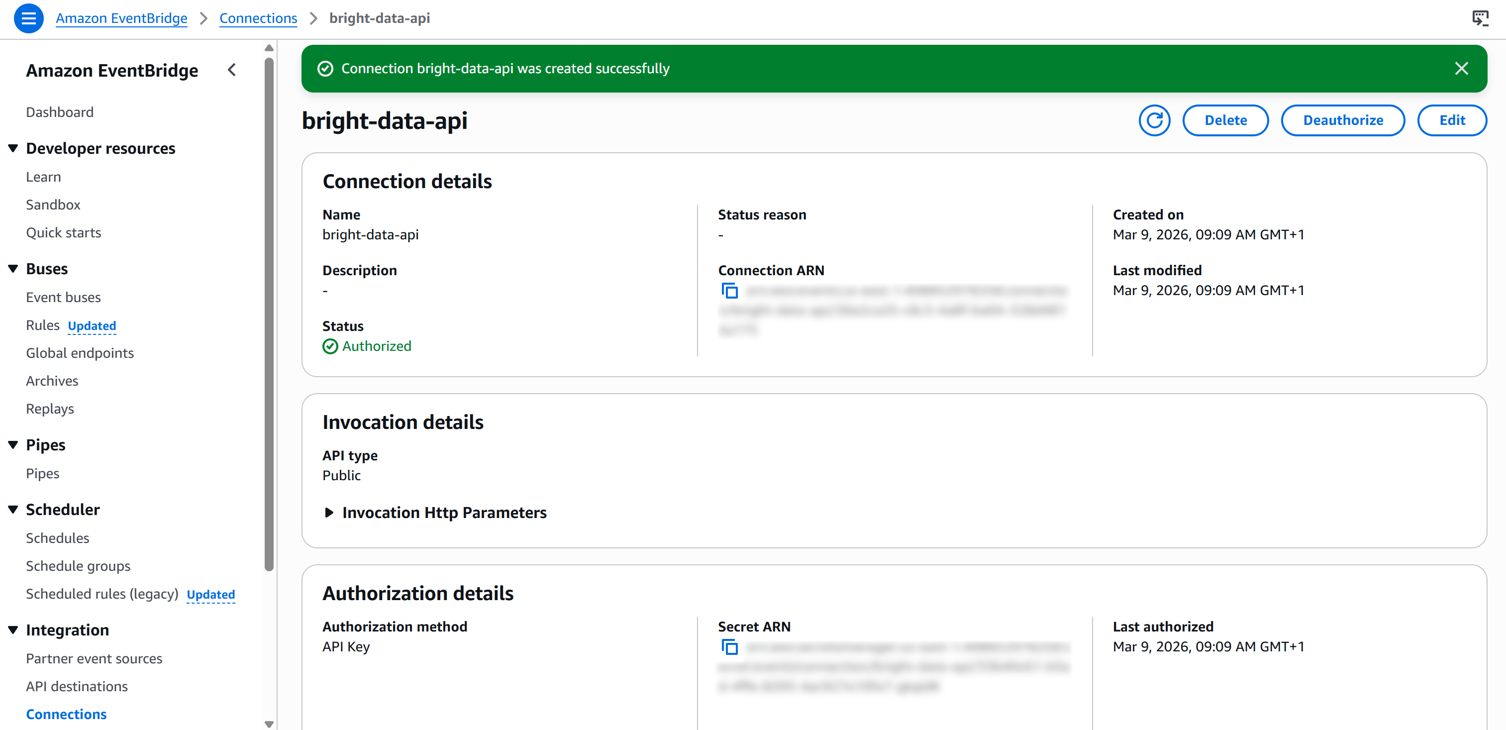Copy the Connection ARN using copy icon
Screen dimensions: 1506x730
729,291
